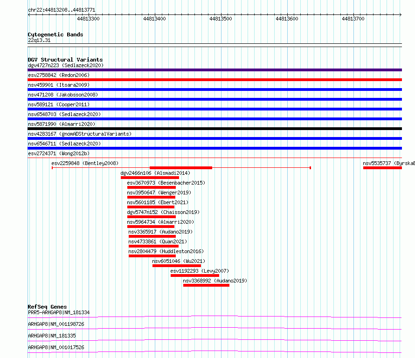The image size is (415, 358).
Task: Select nsv3950647 (Wenger2019) label
Action: click(159, 193)
